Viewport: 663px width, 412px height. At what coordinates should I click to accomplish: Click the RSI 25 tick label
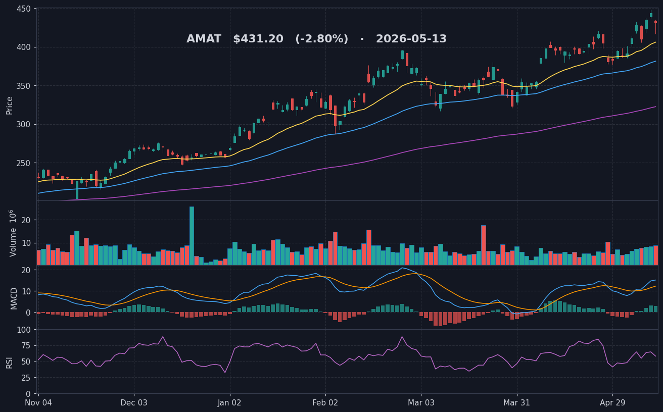click(27, 378)
